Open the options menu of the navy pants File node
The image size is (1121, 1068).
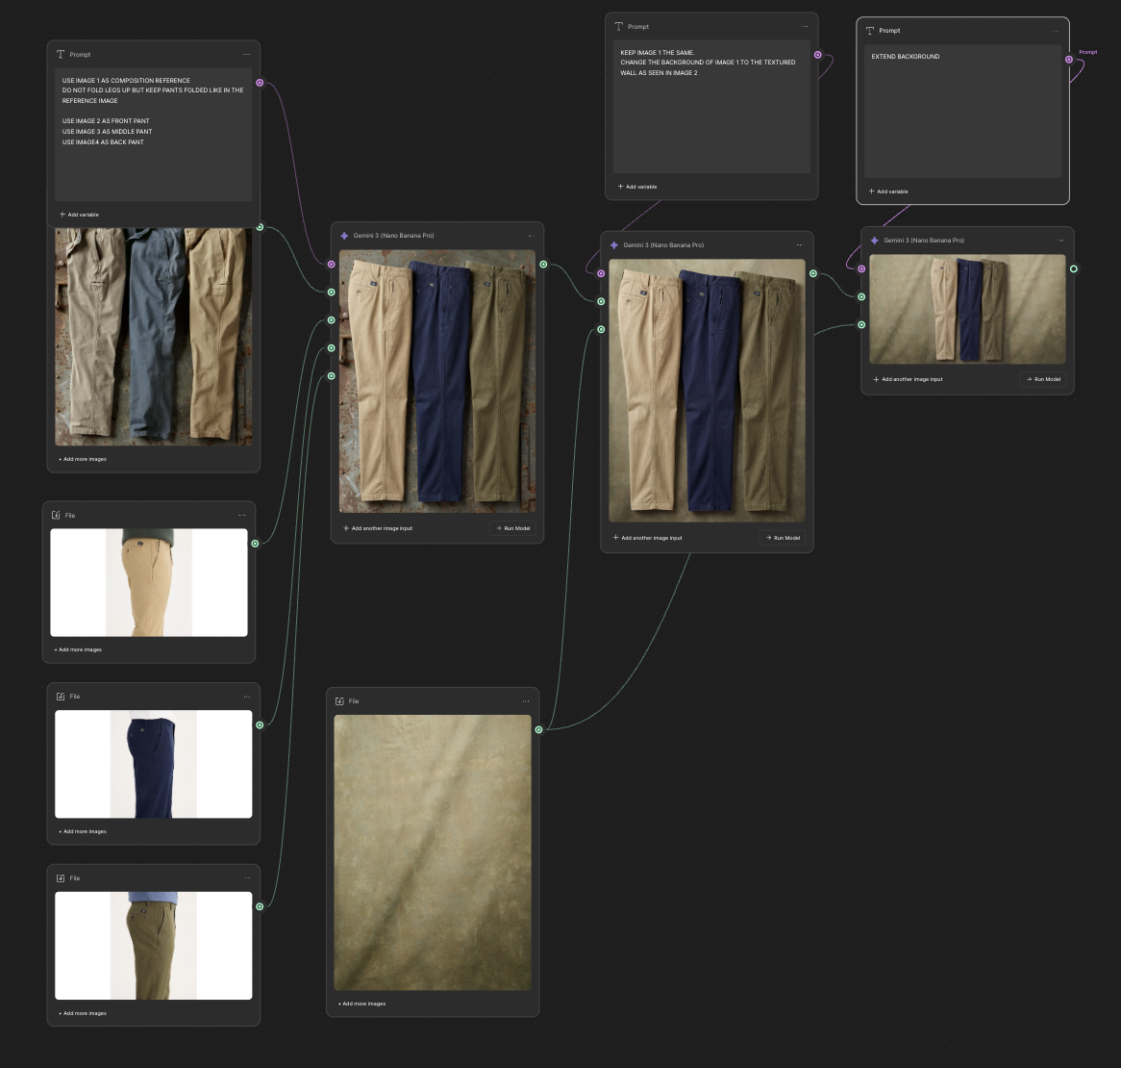coord(247,696)
